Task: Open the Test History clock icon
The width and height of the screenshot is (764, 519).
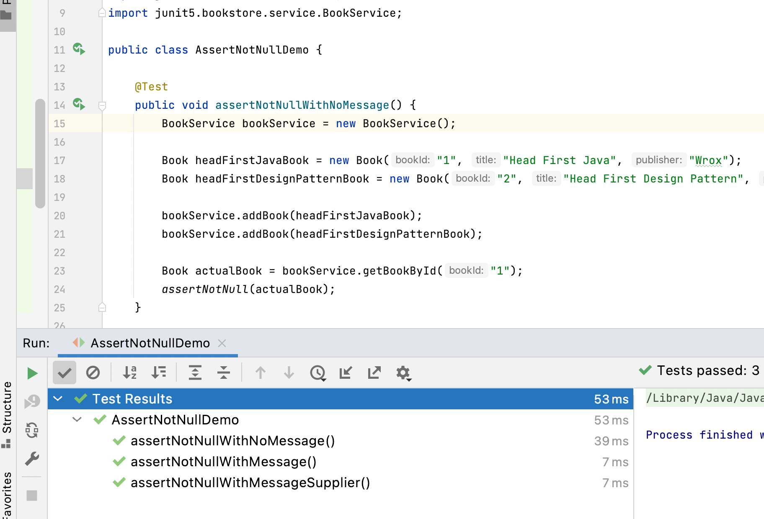Action: pyautogui.click(x=318, y=372)
